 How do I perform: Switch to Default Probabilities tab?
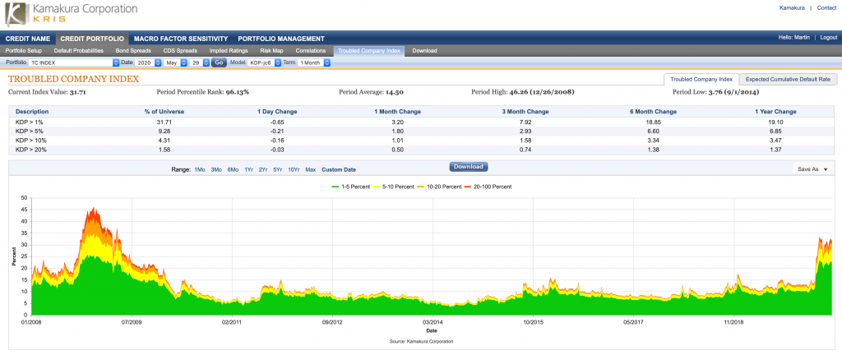click(79, 50)
